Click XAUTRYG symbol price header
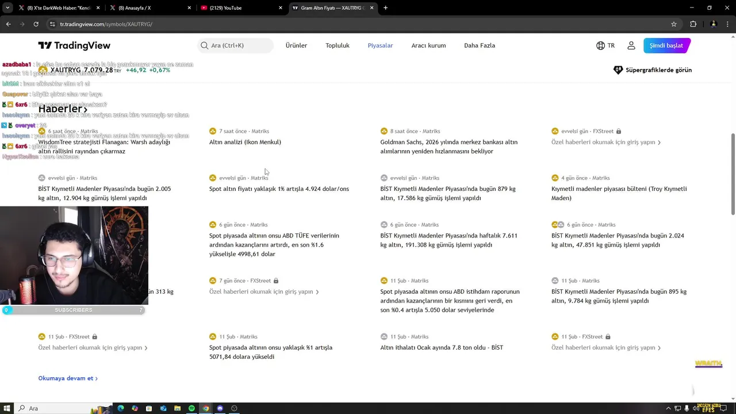Screen dimensions: 736x414 point(103,70)
